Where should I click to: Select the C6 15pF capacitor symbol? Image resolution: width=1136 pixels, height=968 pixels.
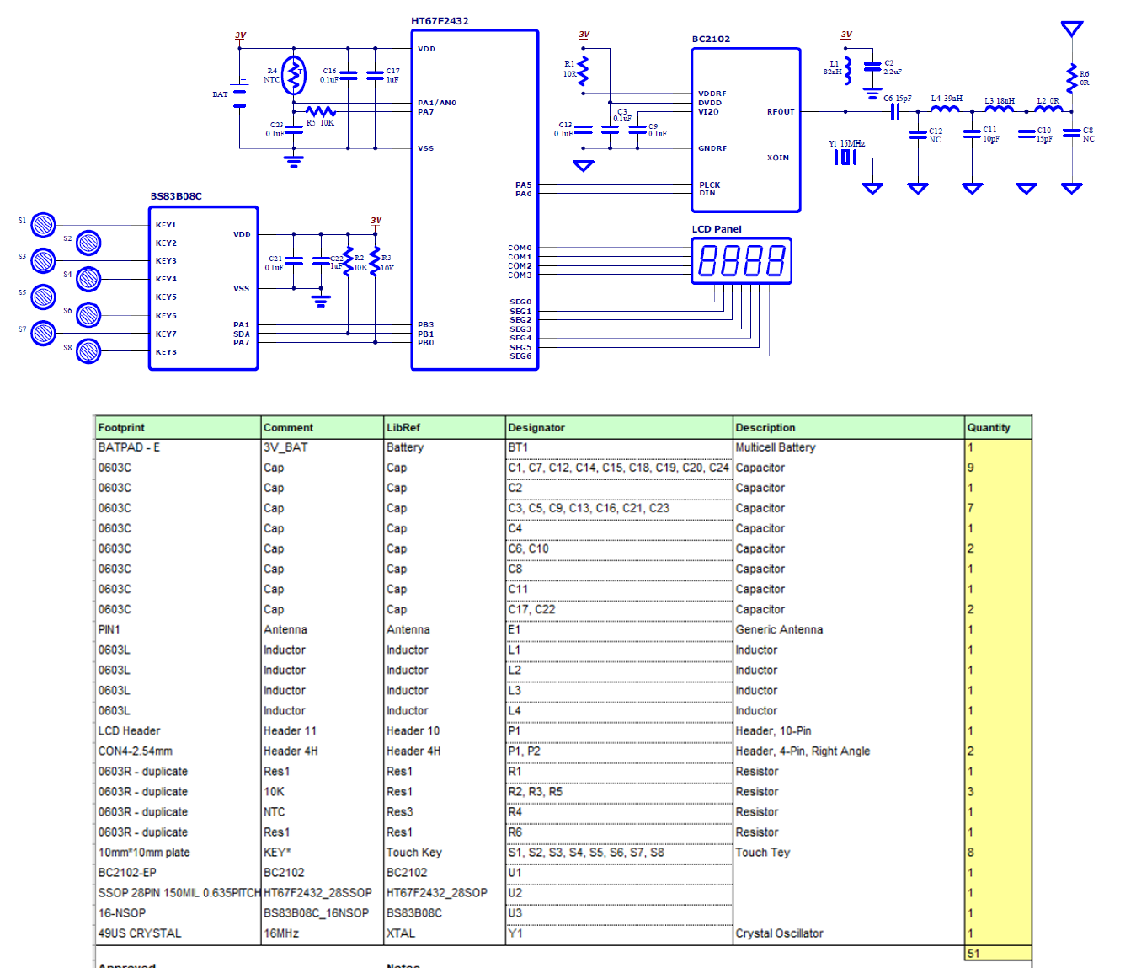pyautogui.click(x=895, y=111)
